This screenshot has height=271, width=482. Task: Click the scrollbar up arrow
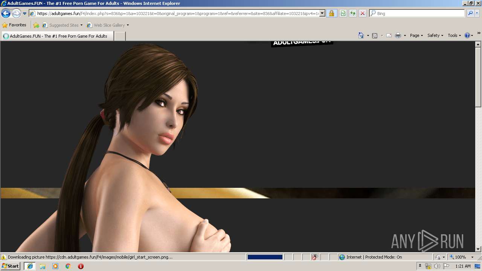478,44
